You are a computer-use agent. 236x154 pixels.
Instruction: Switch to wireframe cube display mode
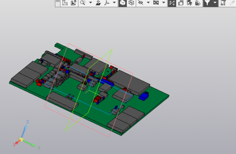point(131,3)
